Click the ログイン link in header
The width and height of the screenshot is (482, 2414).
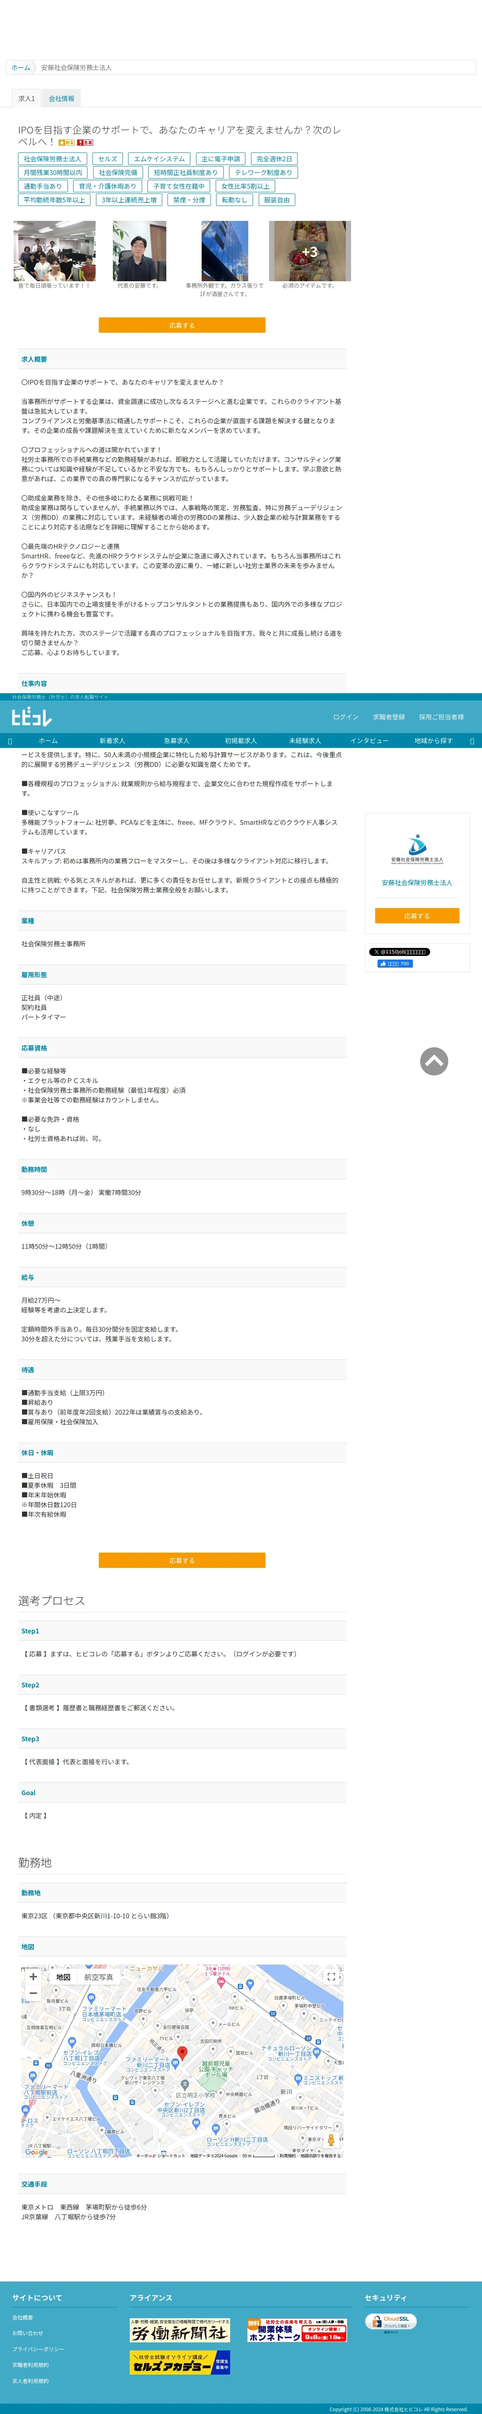pyautogui.click(x=345, y=717)
